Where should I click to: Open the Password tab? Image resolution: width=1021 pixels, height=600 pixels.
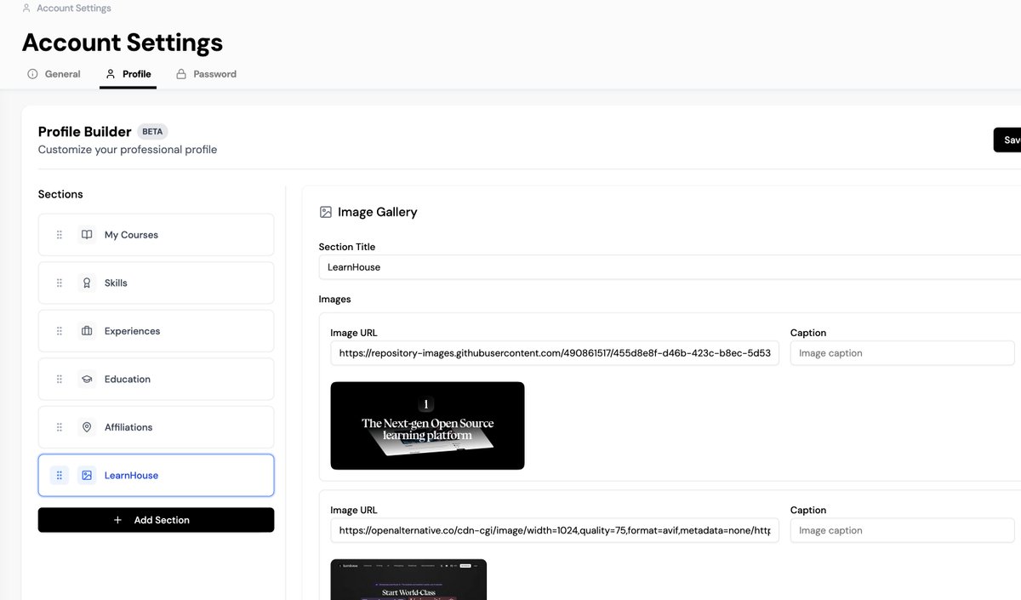pyautogui.click(x=206, y=74)
